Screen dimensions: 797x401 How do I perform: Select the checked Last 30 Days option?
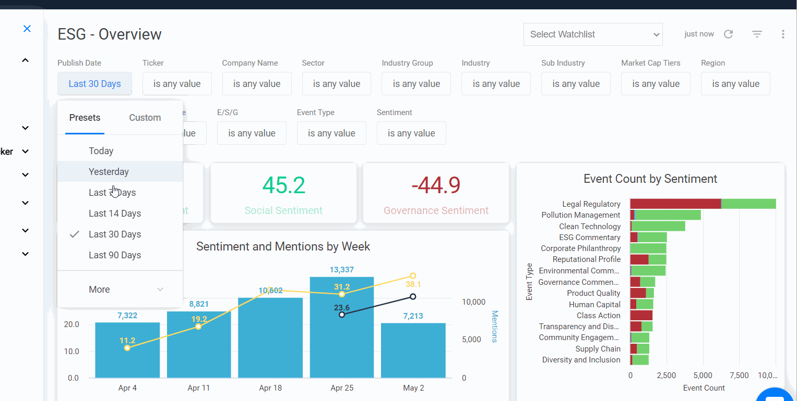[115, 234]
